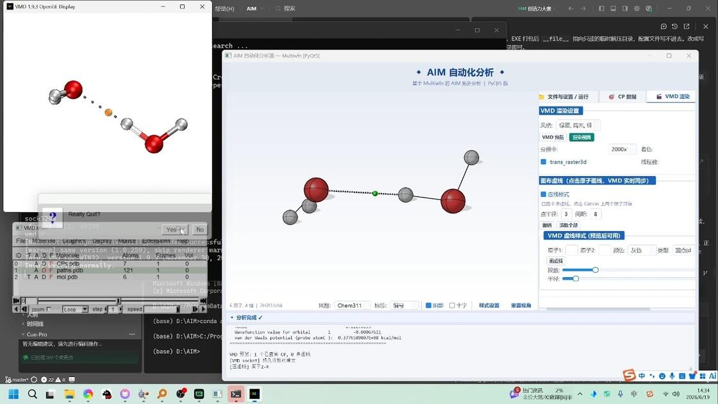Open the Cue-Pro three-dot more options
The width and height of the screenshot is (718, 404).
point(132,334)
